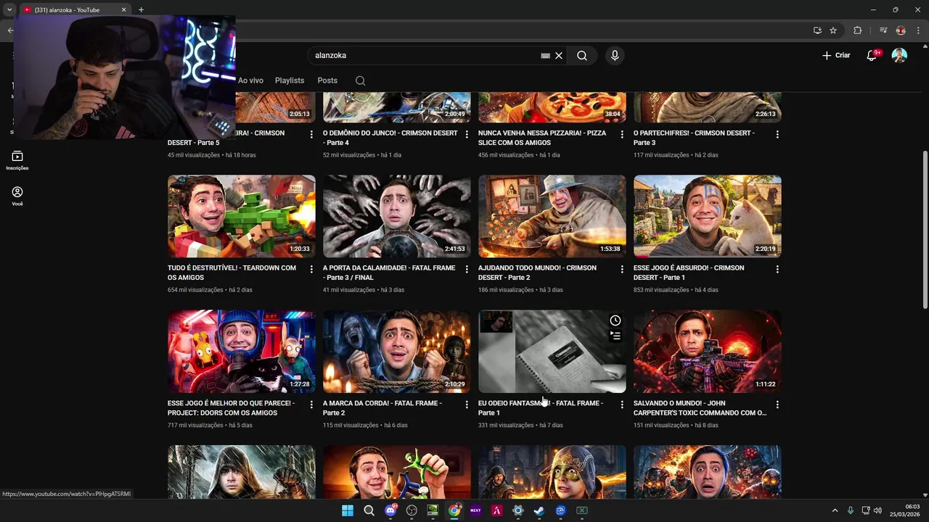The width and height of the screenshot is (929, 522).
Task: Open the Chrome extensions puzzle icon
Action: click(x=857, y=30)
